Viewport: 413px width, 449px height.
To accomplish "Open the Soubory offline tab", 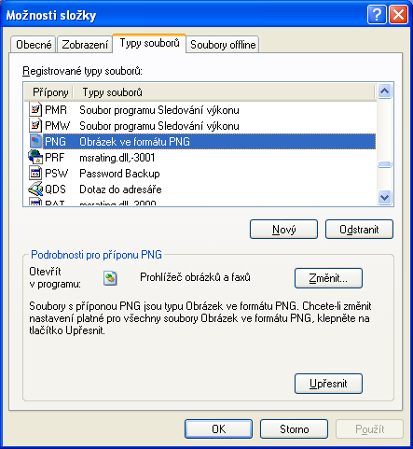I will pyautogui.click(x=223, y=45).
